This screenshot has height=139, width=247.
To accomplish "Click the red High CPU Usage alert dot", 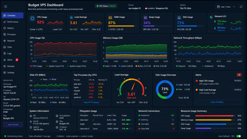I will pos(197,81).
